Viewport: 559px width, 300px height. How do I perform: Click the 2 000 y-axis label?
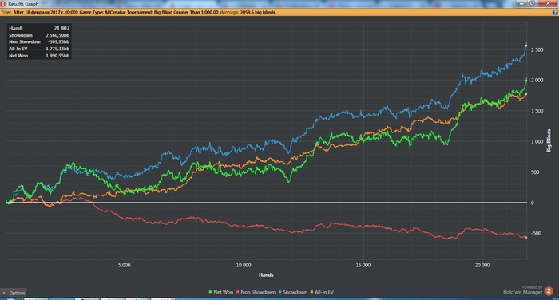point(537,81)
